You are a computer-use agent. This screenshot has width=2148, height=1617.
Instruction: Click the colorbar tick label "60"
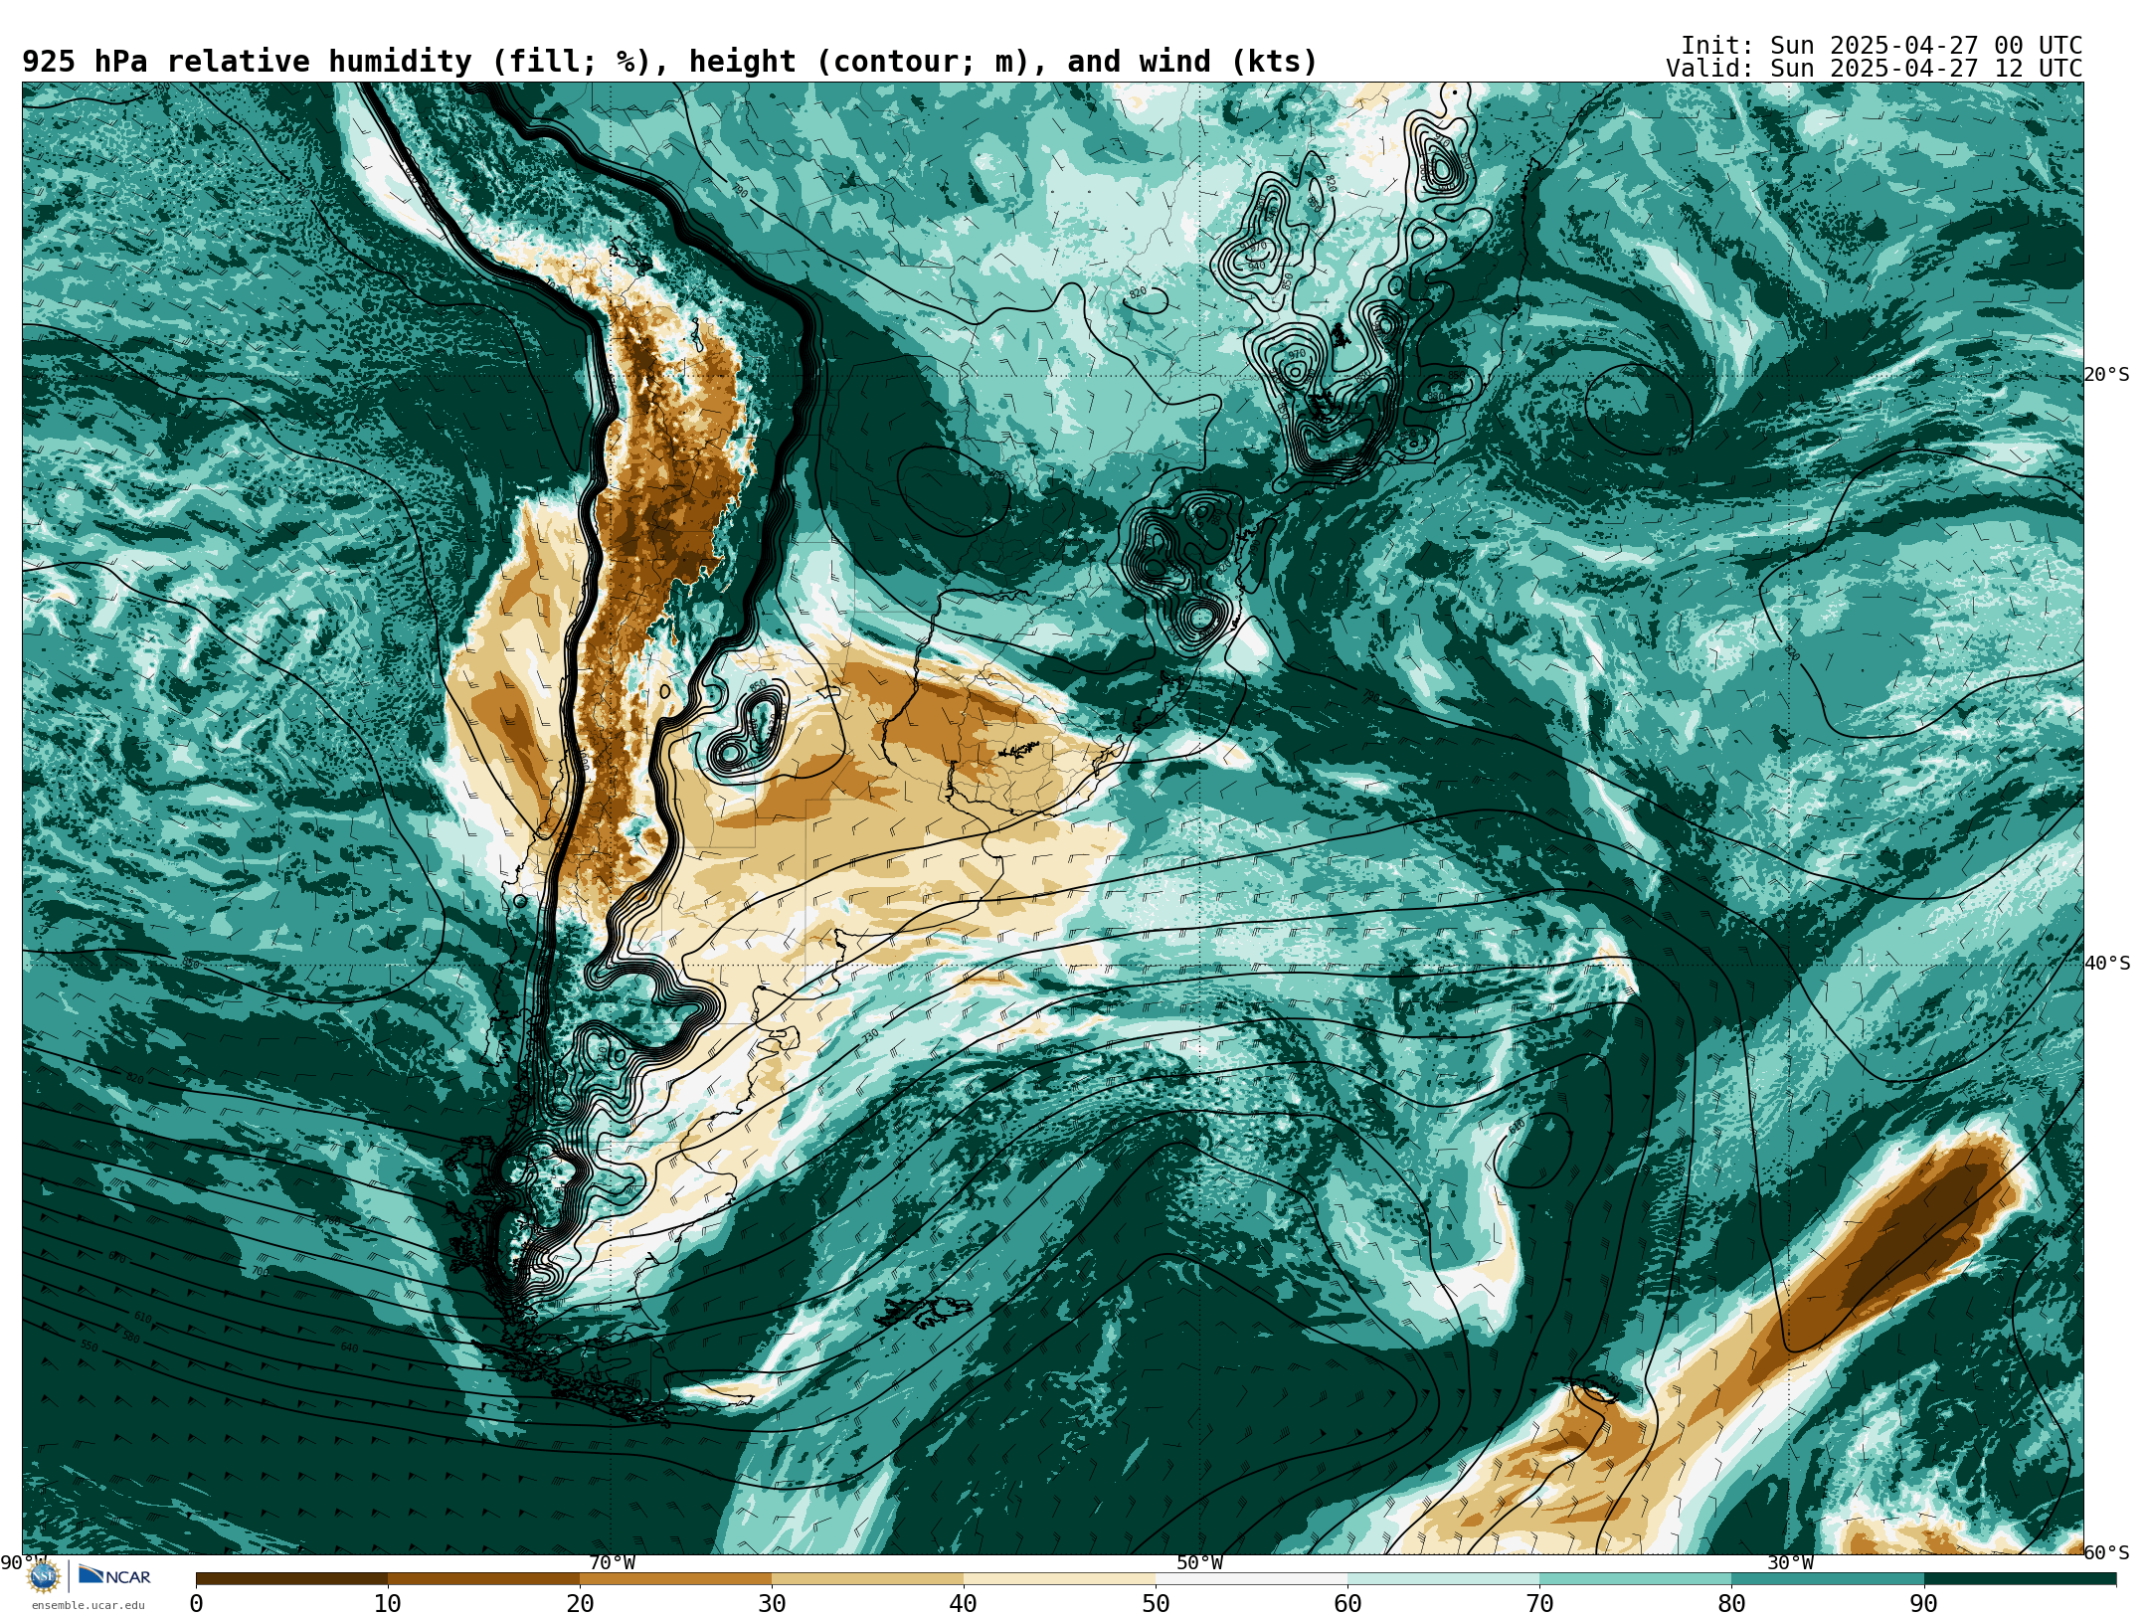pyautogui.click(x=1347, y=1603)
